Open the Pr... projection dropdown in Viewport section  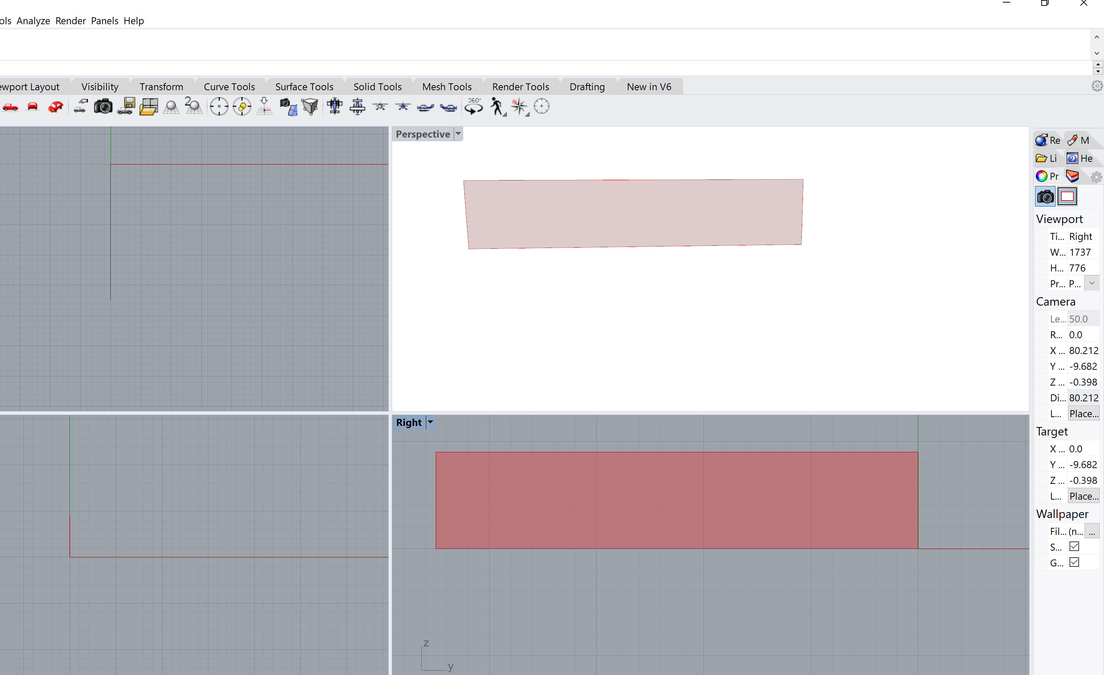(x=1092, y=283)
